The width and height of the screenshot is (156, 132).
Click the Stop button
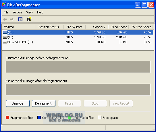coord(95,103)
